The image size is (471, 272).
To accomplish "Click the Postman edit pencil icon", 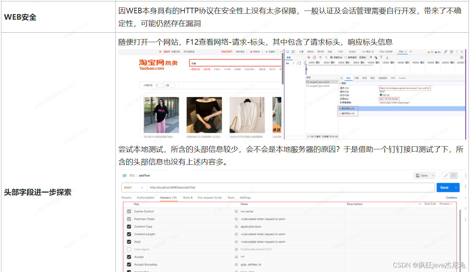I will (446, 175).
